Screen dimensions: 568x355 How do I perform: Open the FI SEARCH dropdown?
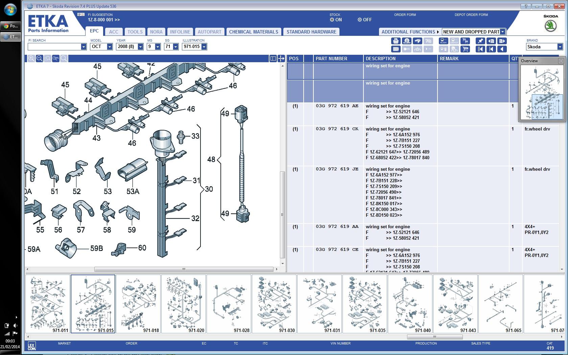[84, 47]
